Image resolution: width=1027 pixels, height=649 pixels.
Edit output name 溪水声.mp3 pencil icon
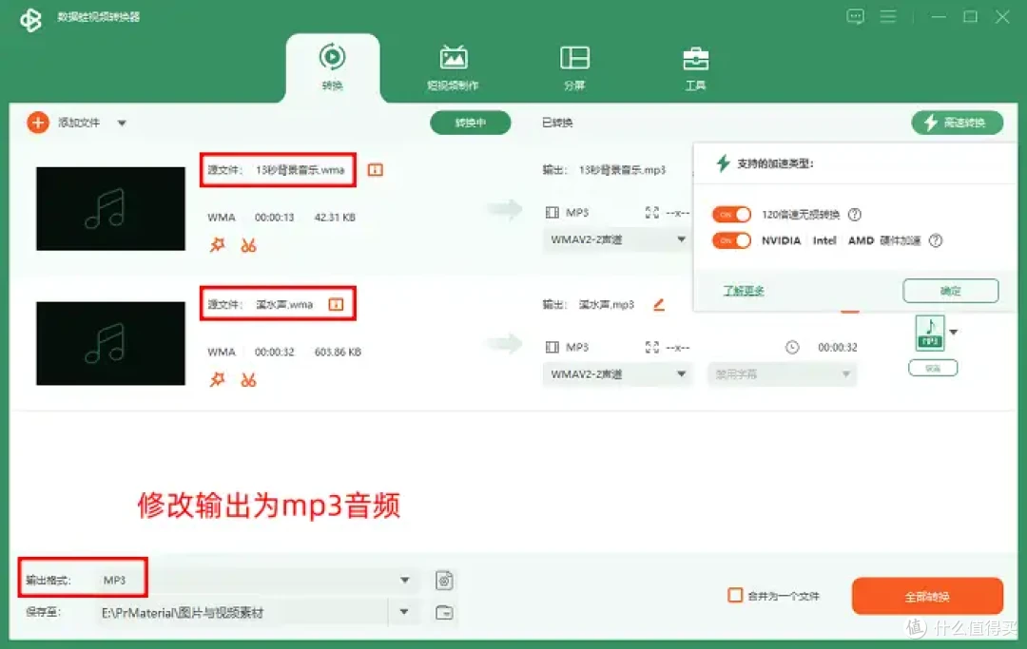[659, 304]
